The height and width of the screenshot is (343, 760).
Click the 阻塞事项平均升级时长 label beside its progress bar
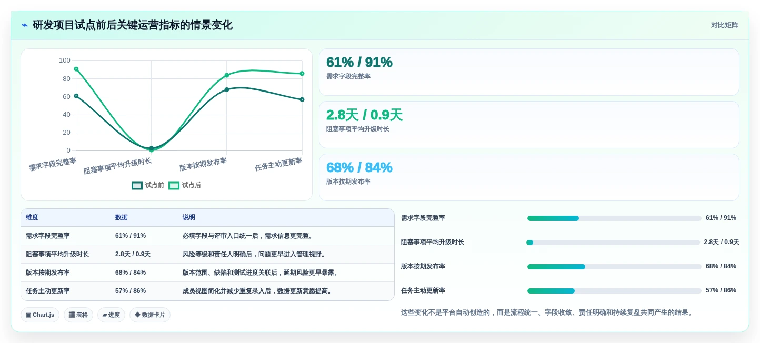pyautogui.click(x=433, y=243)
